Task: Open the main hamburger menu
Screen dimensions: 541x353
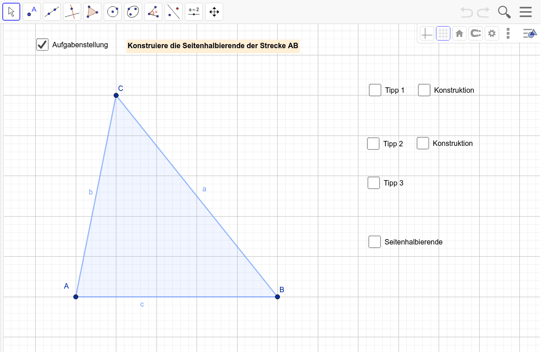Action: coord(526,12)
